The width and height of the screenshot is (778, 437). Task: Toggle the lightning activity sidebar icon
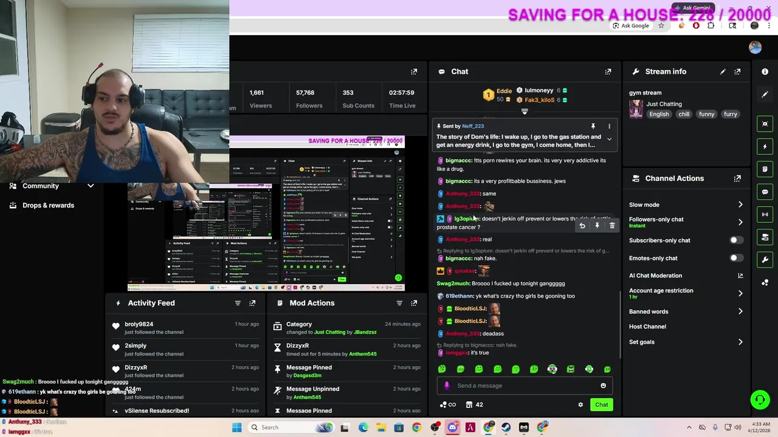pyautogui.click(x=765, y=146)
